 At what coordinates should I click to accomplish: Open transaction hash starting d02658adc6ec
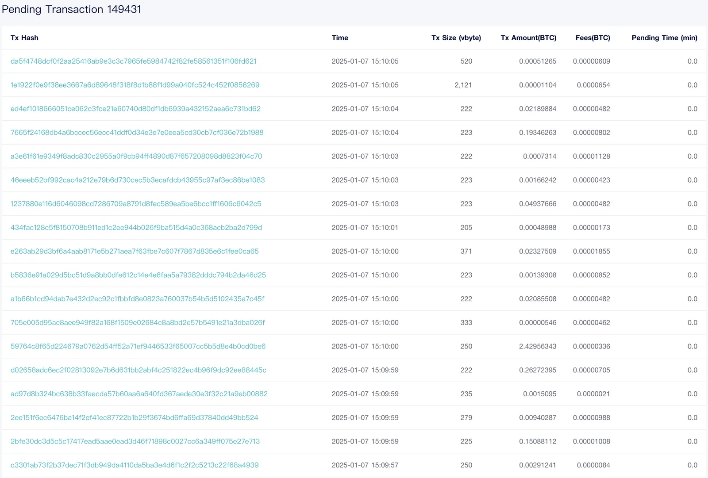coord(139,370)
